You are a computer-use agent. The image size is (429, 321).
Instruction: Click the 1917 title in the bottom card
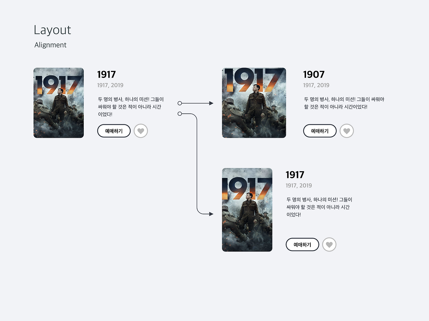point(295,175)
